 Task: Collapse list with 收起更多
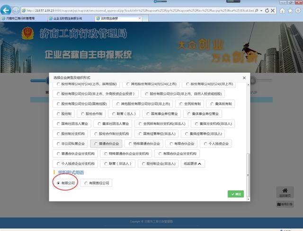[193, 164]
